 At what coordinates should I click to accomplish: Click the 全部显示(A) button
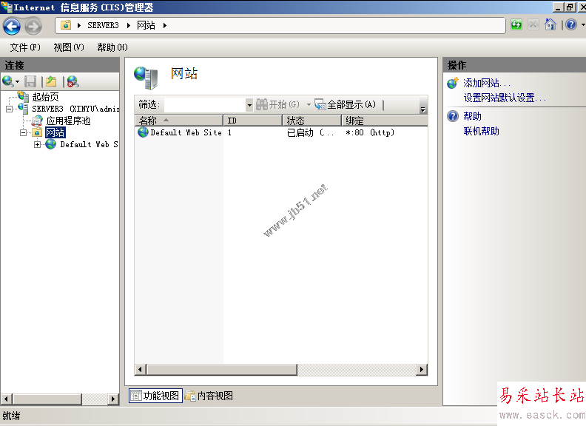(x=345, y=104)
